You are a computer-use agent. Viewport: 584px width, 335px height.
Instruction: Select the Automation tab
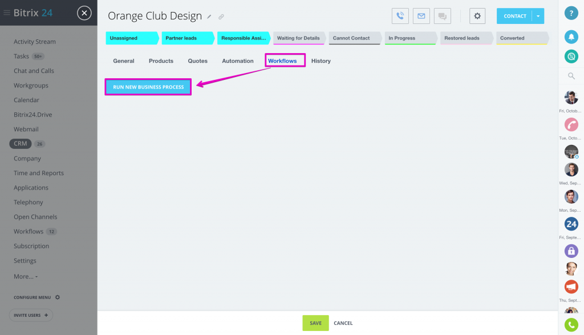point(238,60)
